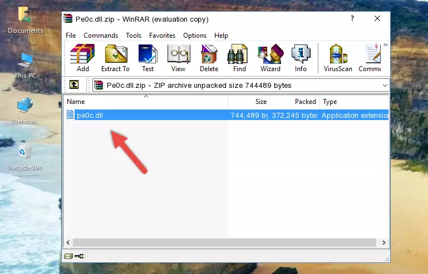Select the Recycle Bin desktop icon
The height and width of the screenshot is (274, 428).
[x=25, y=157]
